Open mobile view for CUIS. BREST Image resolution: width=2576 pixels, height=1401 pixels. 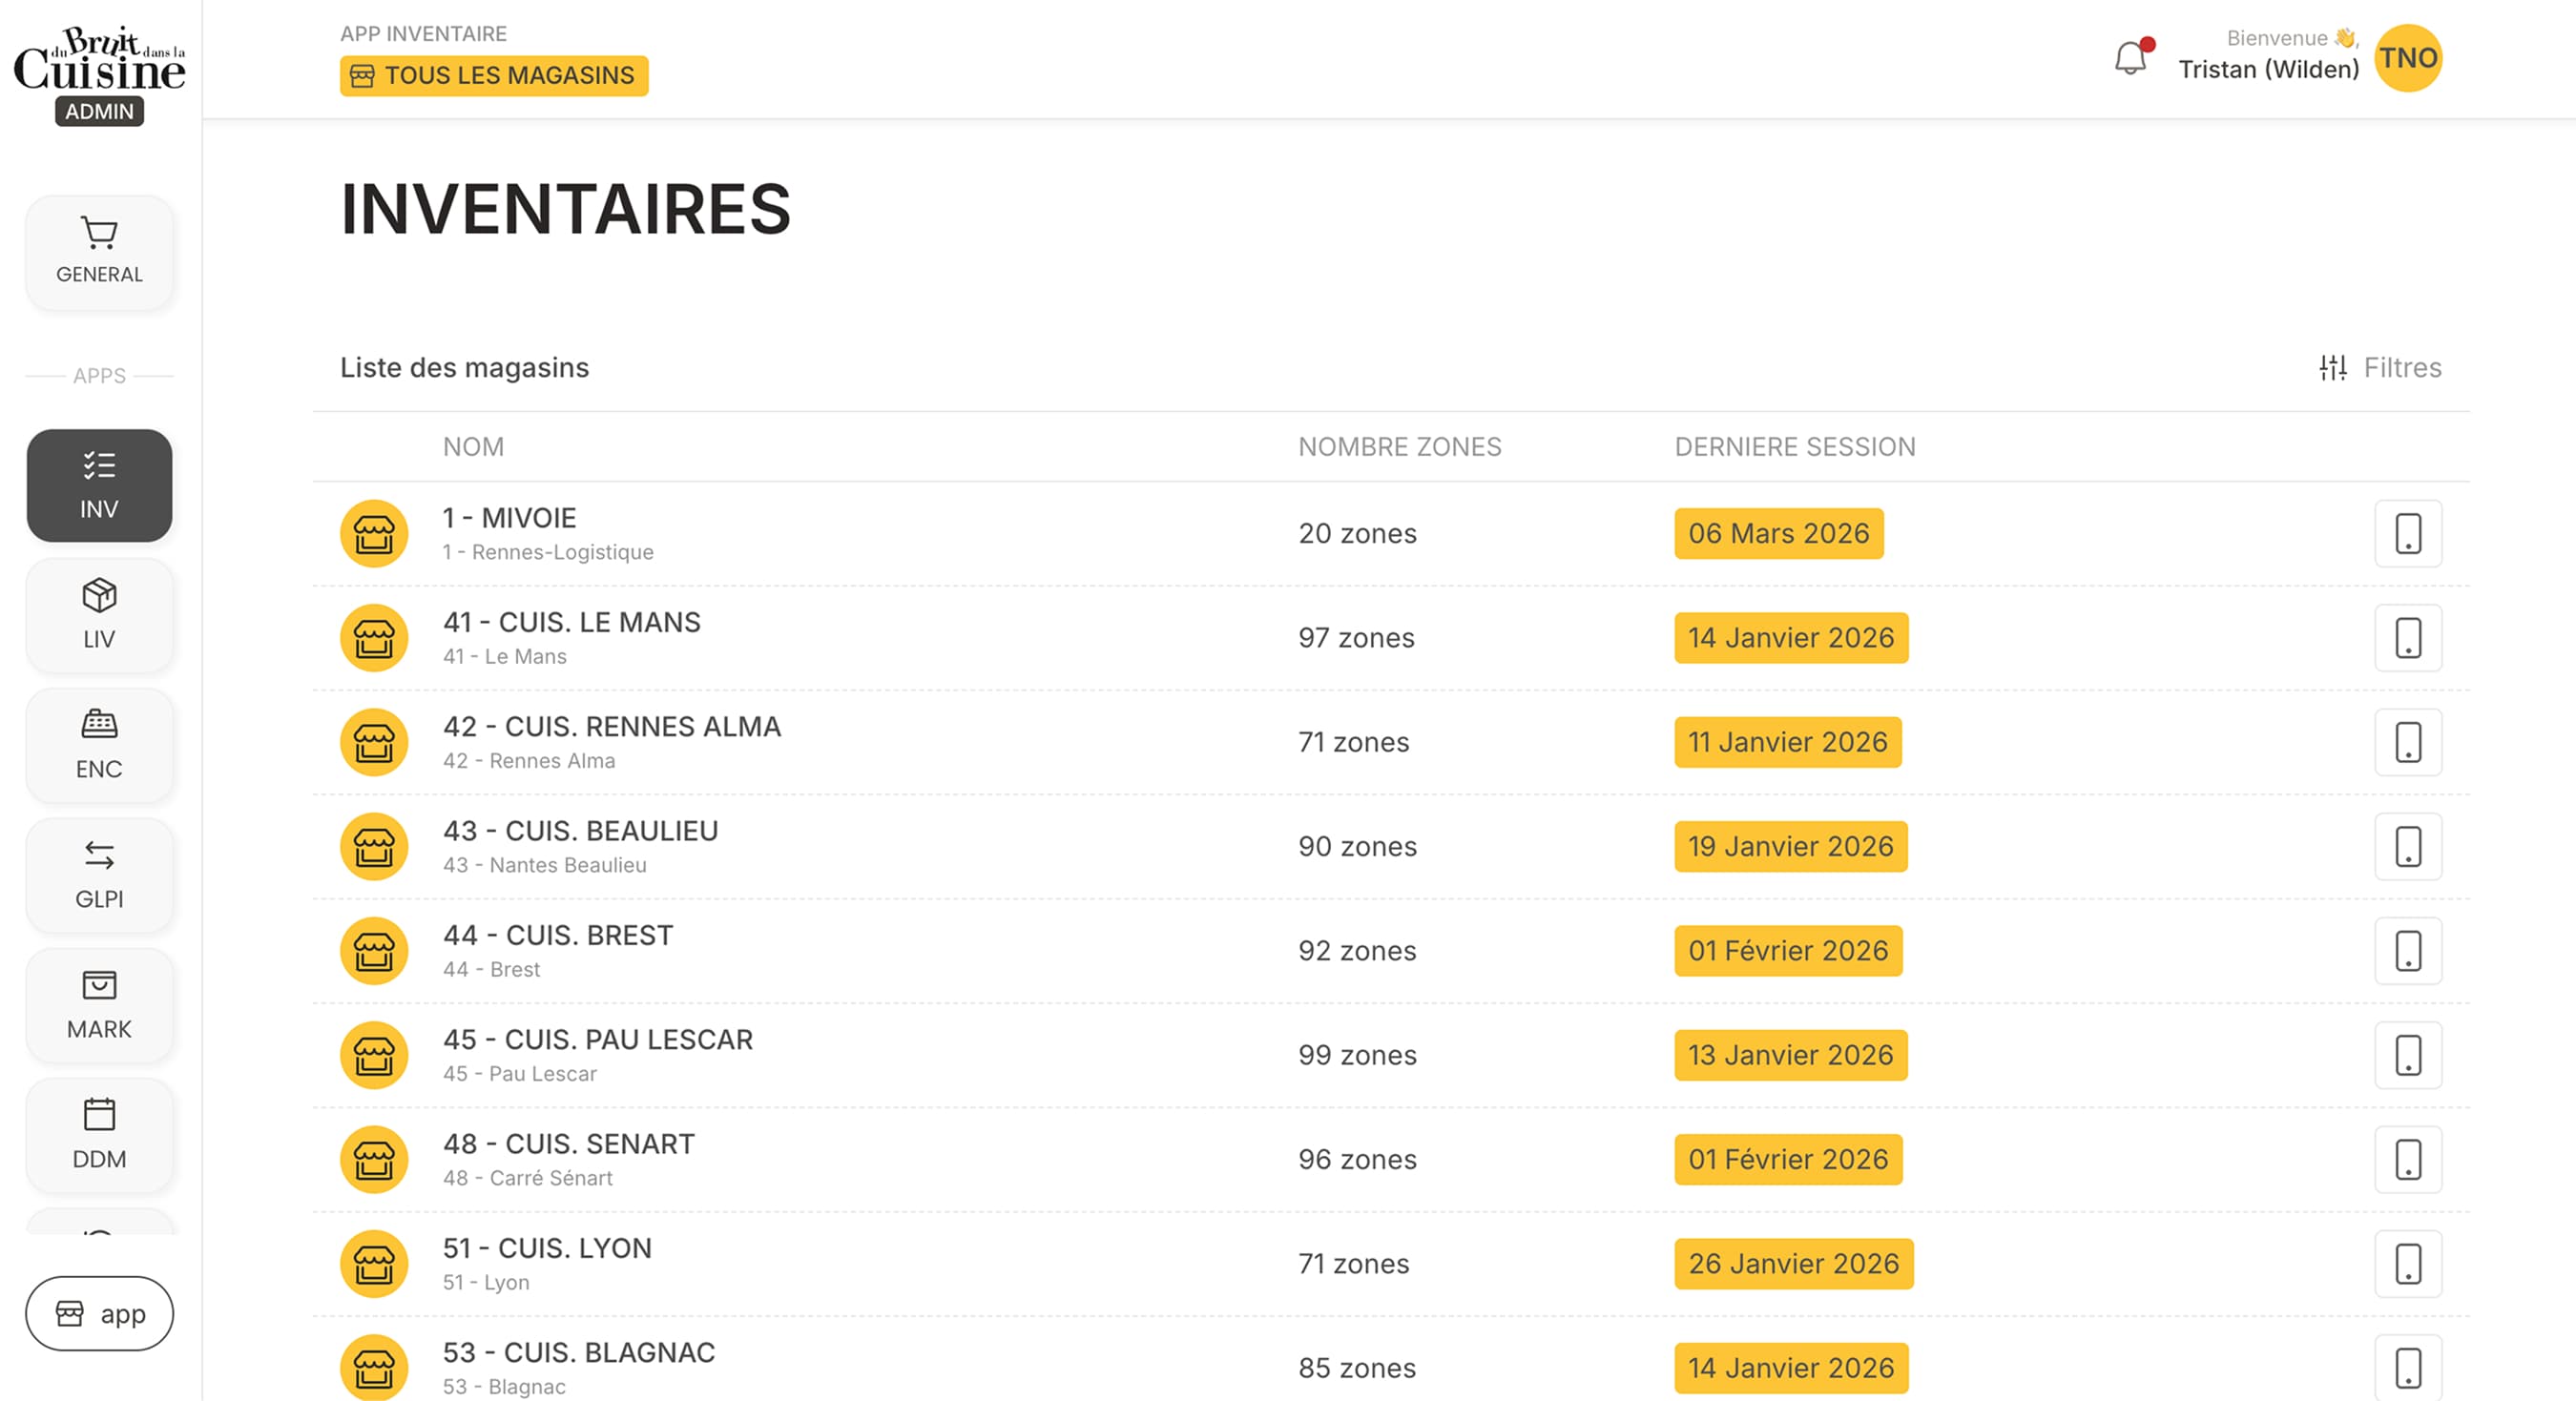click(x=2408, y=951)
